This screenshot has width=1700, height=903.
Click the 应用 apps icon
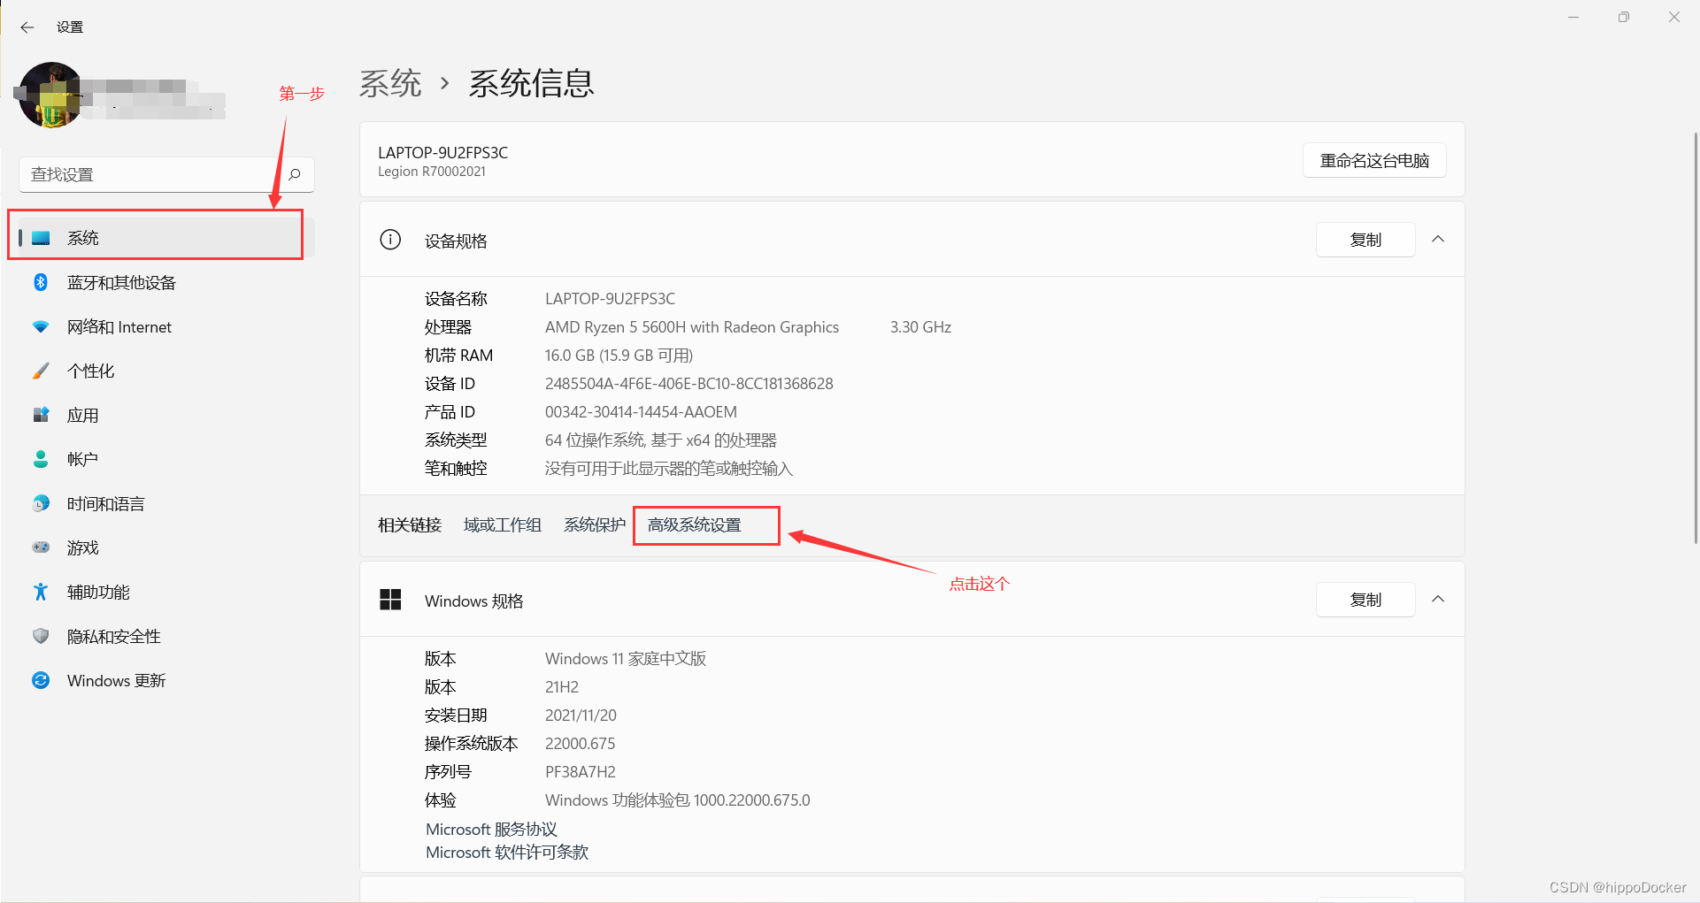[x=41, y=415]
